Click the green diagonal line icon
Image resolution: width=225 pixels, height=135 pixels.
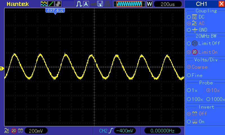(51, 4)
